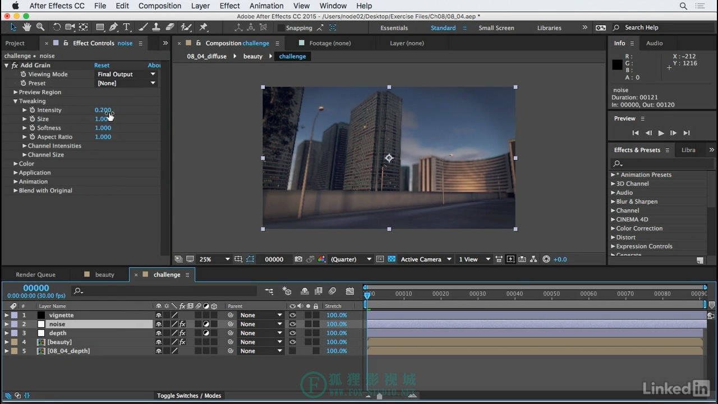The image size is (718, 404).
Task: Click Toggle Switches / Modes button
Action: coord(189,396)
